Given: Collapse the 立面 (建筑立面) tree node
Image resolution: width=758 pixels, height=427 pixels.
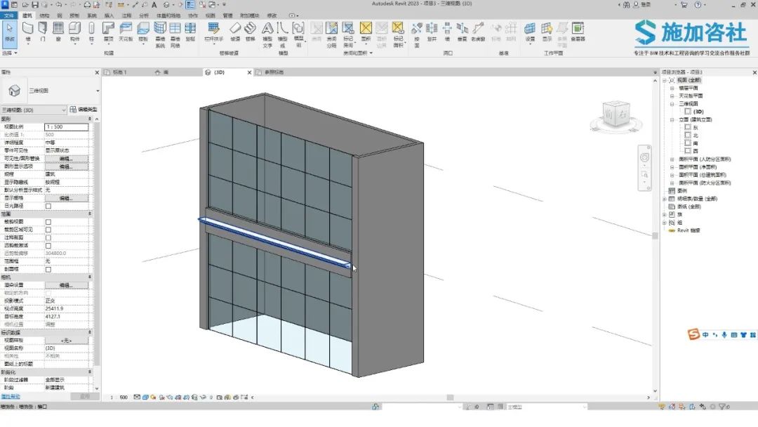Looking at the screenshot, I should click(x=672, y=119).
